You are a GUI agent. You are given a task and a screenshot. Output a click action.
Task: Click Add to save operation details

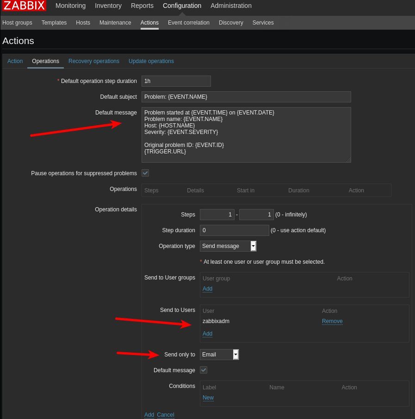149,415
